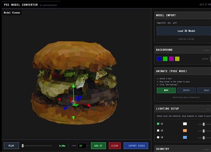Screen dimensions: 211x152
Task: Click the Model Viewer label
Action: (12, 13)
